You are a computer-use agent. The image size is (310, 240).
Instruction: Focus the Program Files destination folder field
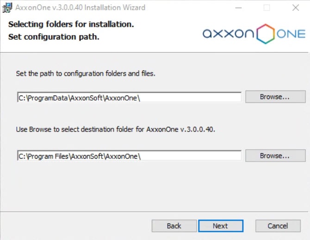coord(129,156)
